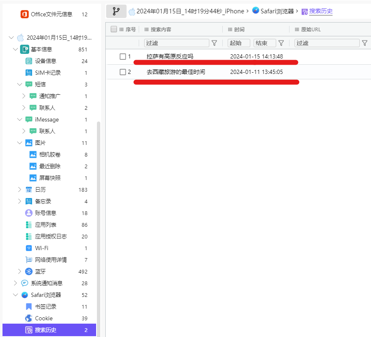Expand the 系统通知消息 node
The height and width of the screenshot is (337, 371).
click(x=15, y=283)
